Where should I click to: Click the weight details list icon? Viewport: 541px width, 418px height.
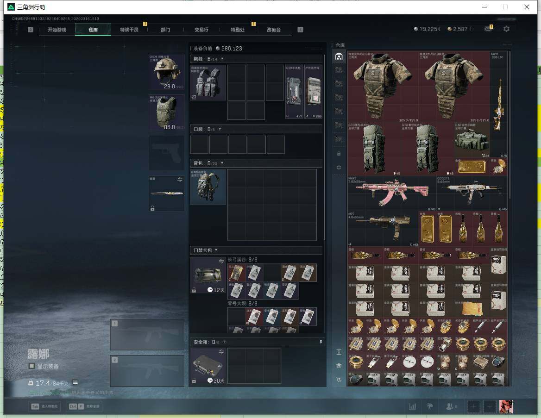click(x=75, y=382)
